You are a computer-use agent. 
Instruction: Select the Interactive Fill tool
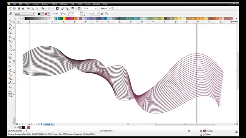[10, 95]
